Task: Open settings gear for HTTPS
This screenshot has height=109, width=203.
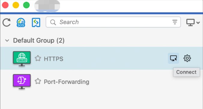Action: pos(187,58)
